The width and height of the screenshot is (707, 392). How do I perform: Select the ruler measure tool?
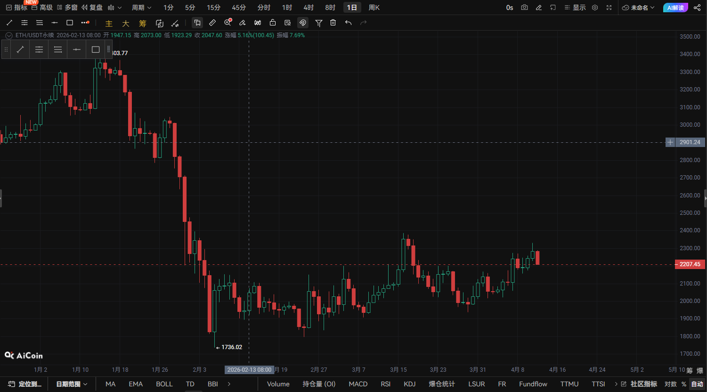[x=212, y=23]
